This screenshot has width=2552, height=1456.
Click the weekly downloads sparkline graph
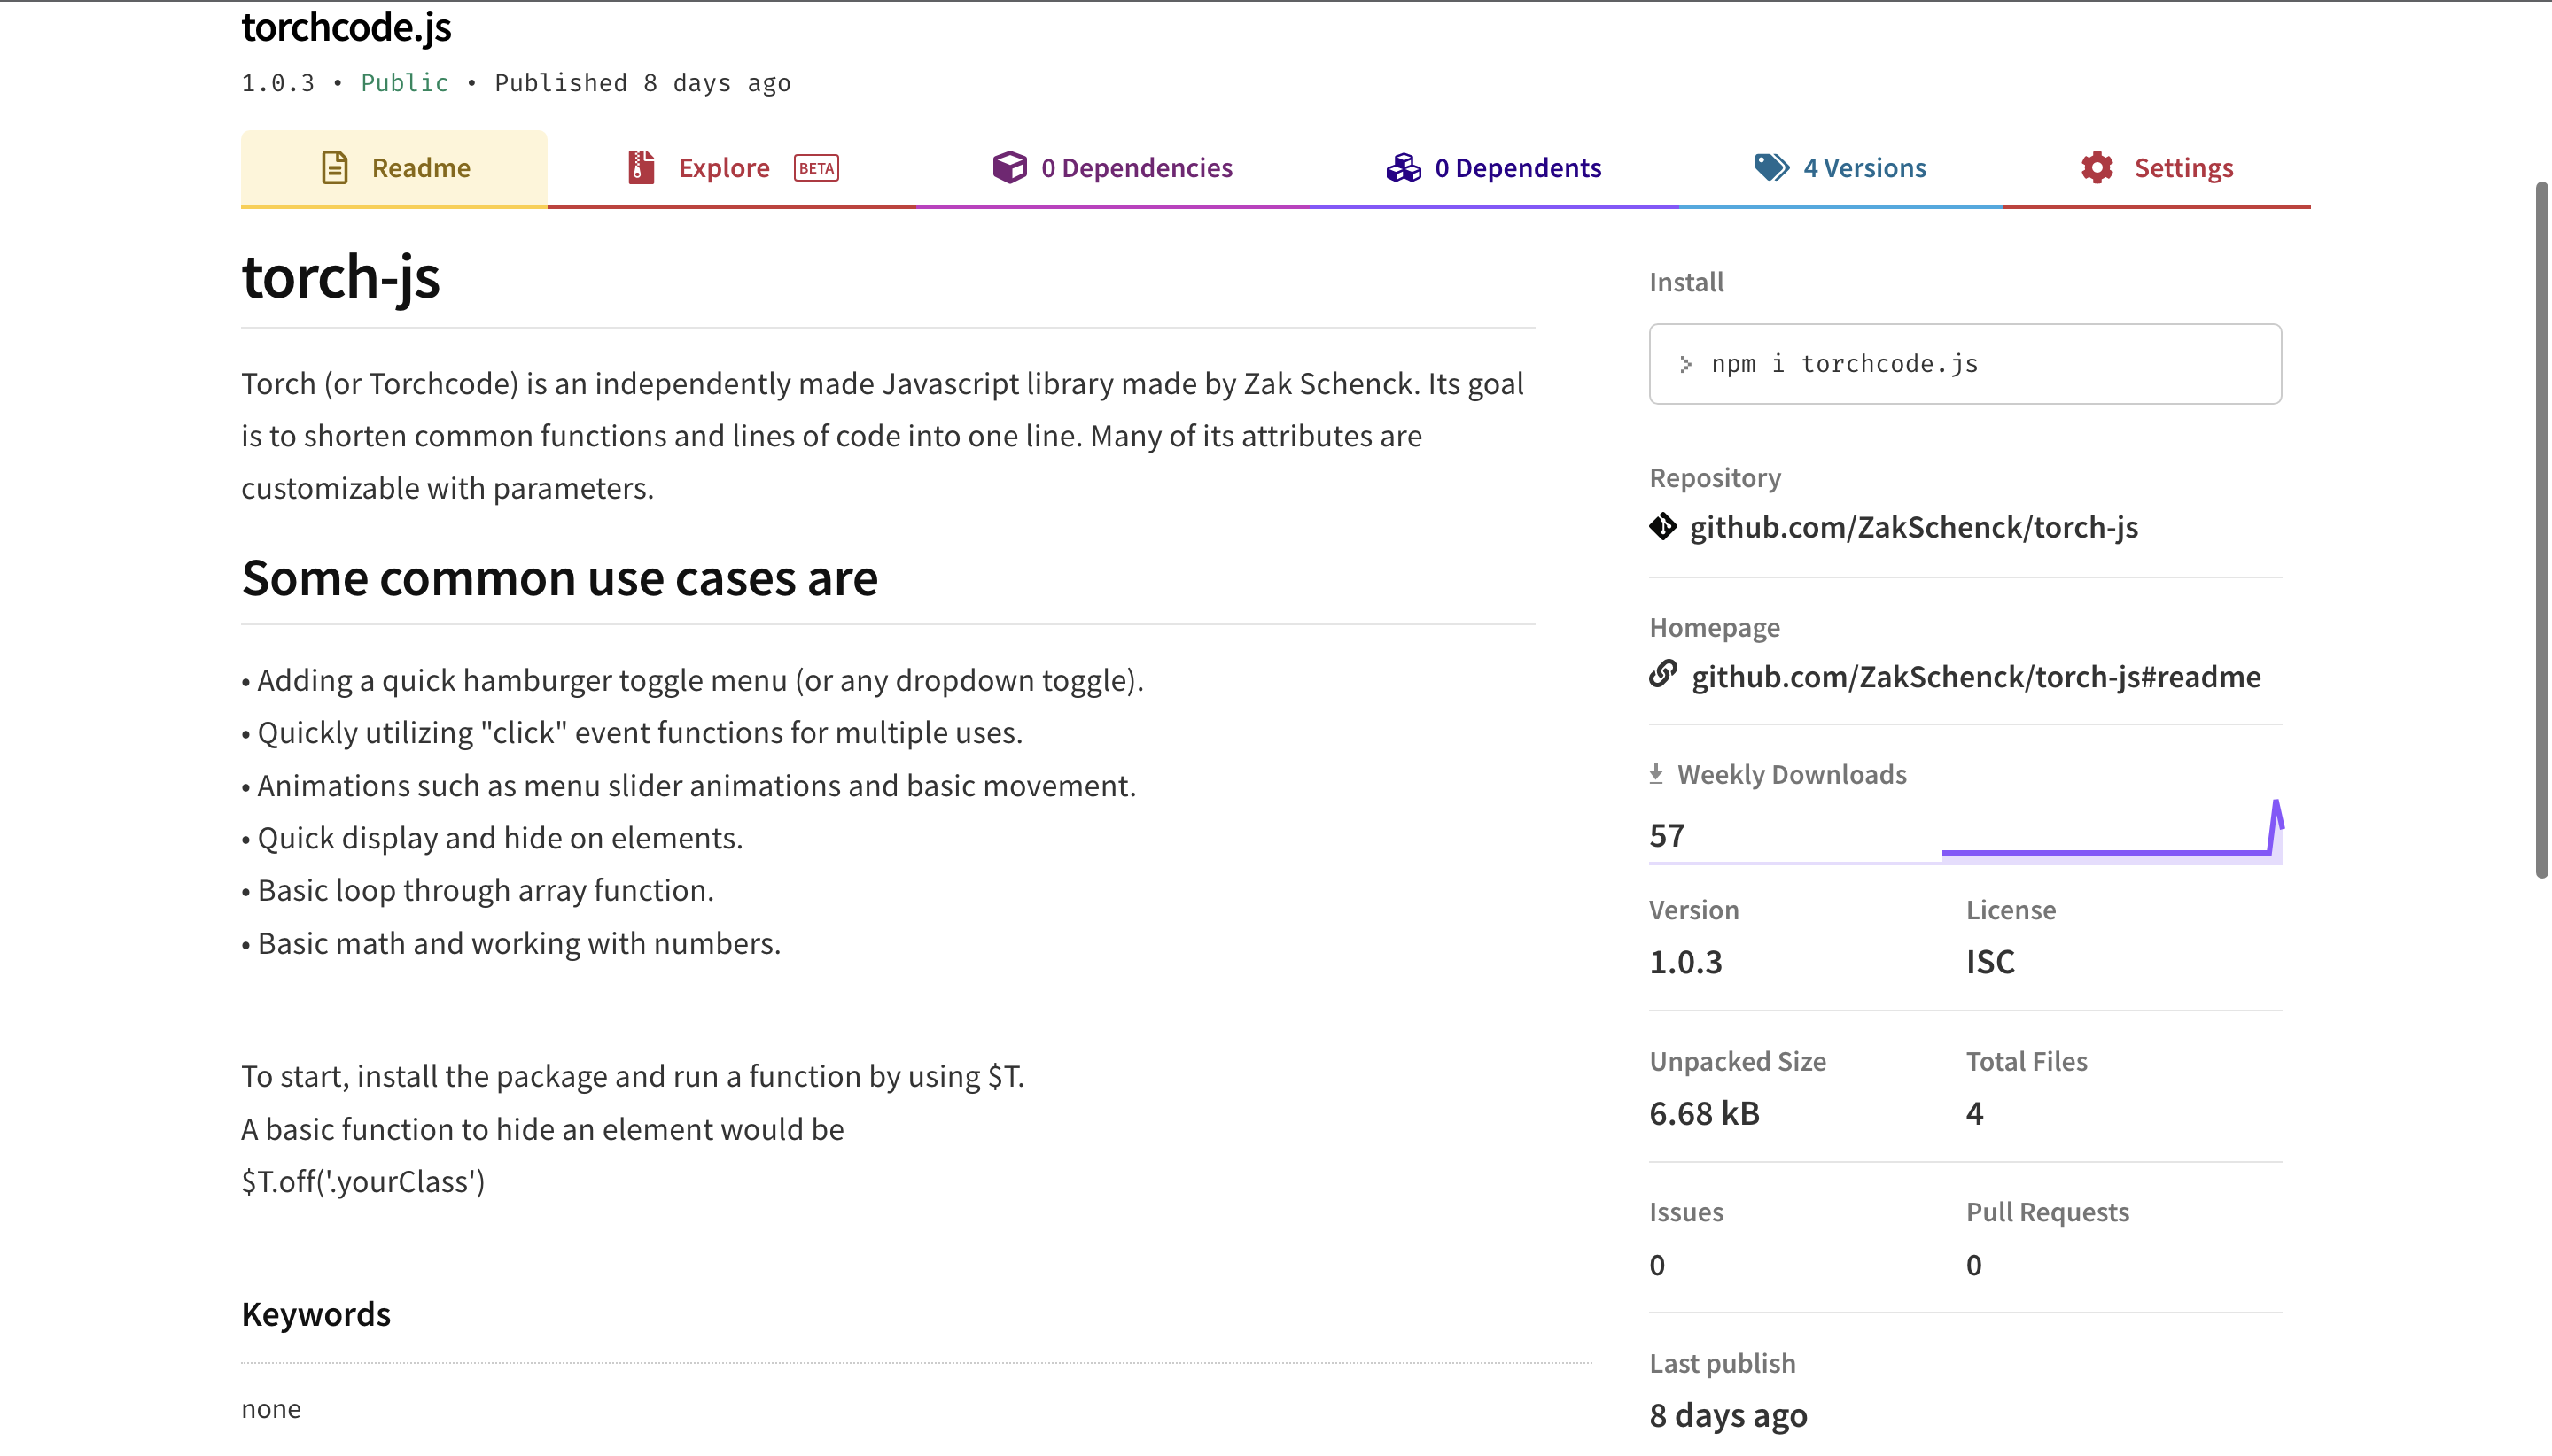(2112, 830)
